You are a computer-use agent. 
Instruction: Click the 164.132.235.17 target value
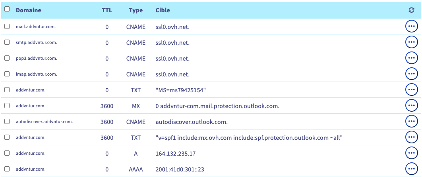[x=175, y=154]
